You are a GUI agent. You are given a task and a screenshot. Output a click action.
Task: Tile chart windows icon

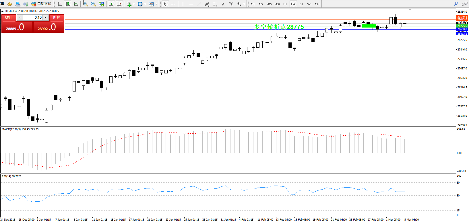tap(101, 4)
